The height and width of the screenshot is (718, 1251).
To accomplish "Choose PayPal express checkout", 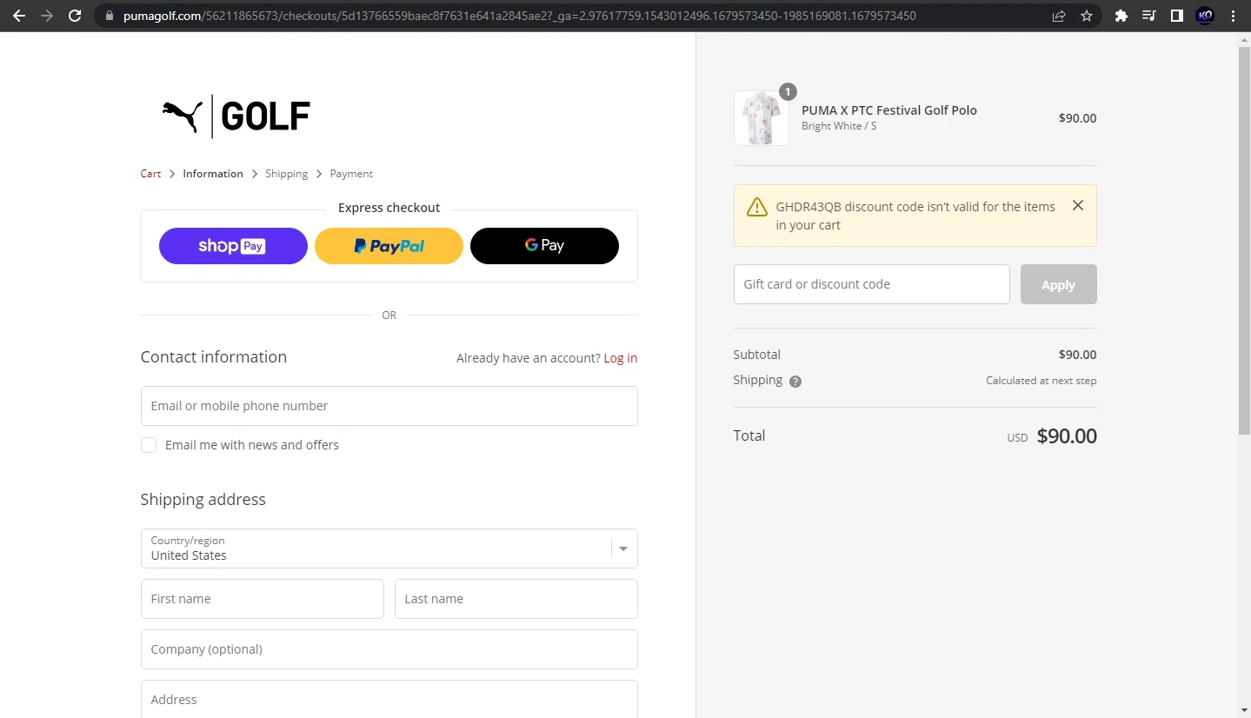I will [389, 246].
